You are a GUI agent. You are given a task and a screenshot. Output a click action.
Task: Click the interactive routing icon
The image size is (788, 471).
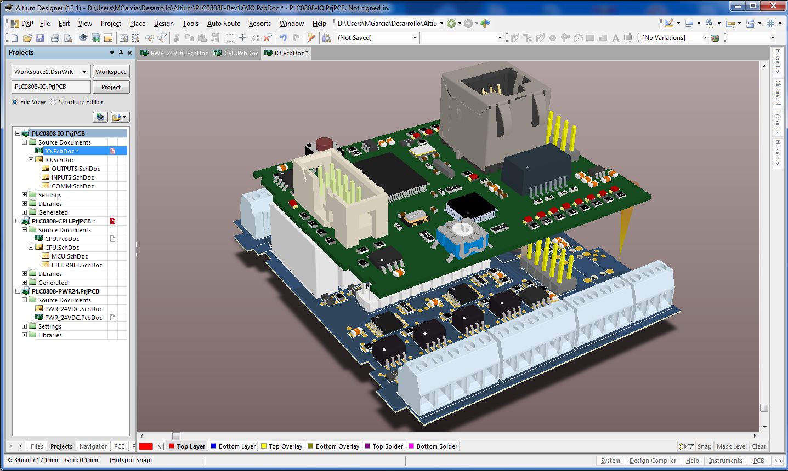pyautogui.click(x=515, y=38)
